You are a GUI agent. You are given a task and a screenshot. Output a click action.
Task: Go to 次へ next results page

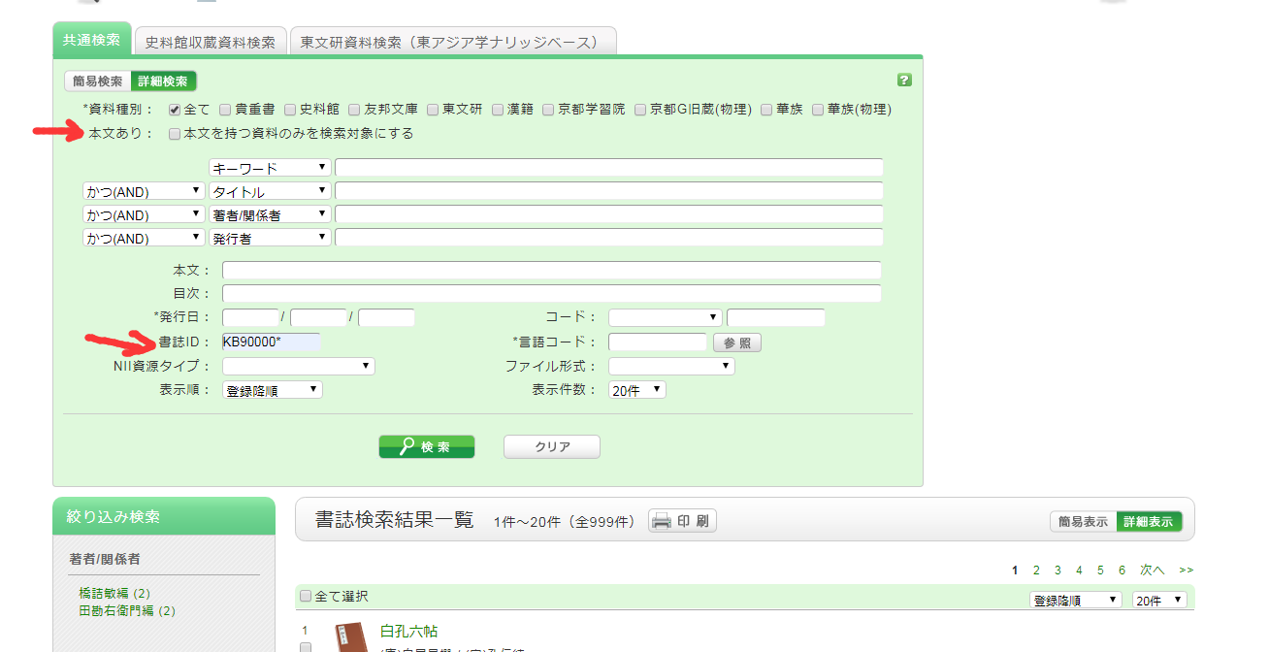point(1152,570)
